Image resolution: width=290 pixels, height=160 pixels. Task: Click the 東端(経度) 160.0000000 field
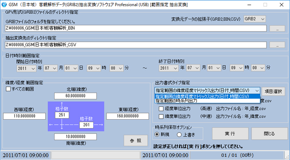pos(128,116)
